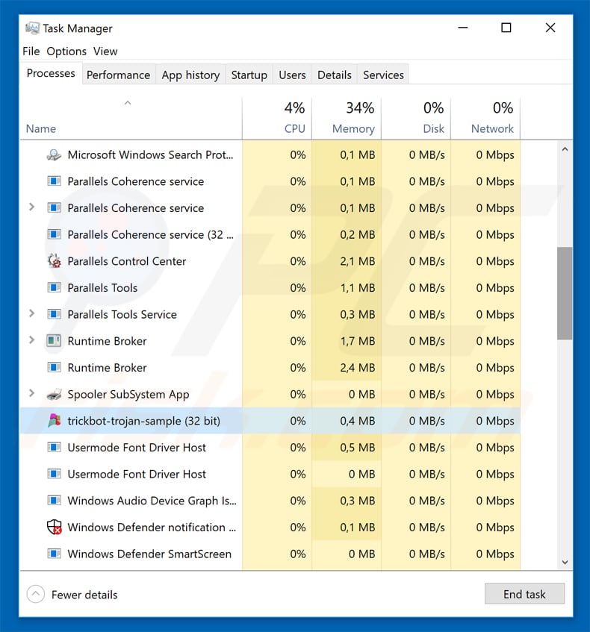Switch to the Details tab
This screenshot has height=632, width=590.
334,75
